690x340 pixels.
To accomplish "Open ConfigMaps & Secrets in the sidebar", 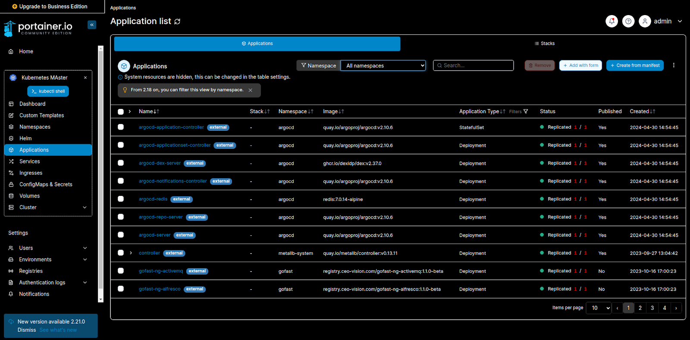I will 46,184.
